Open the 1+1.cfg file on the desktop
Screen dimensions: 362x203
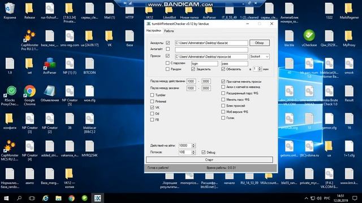(349, 148)
